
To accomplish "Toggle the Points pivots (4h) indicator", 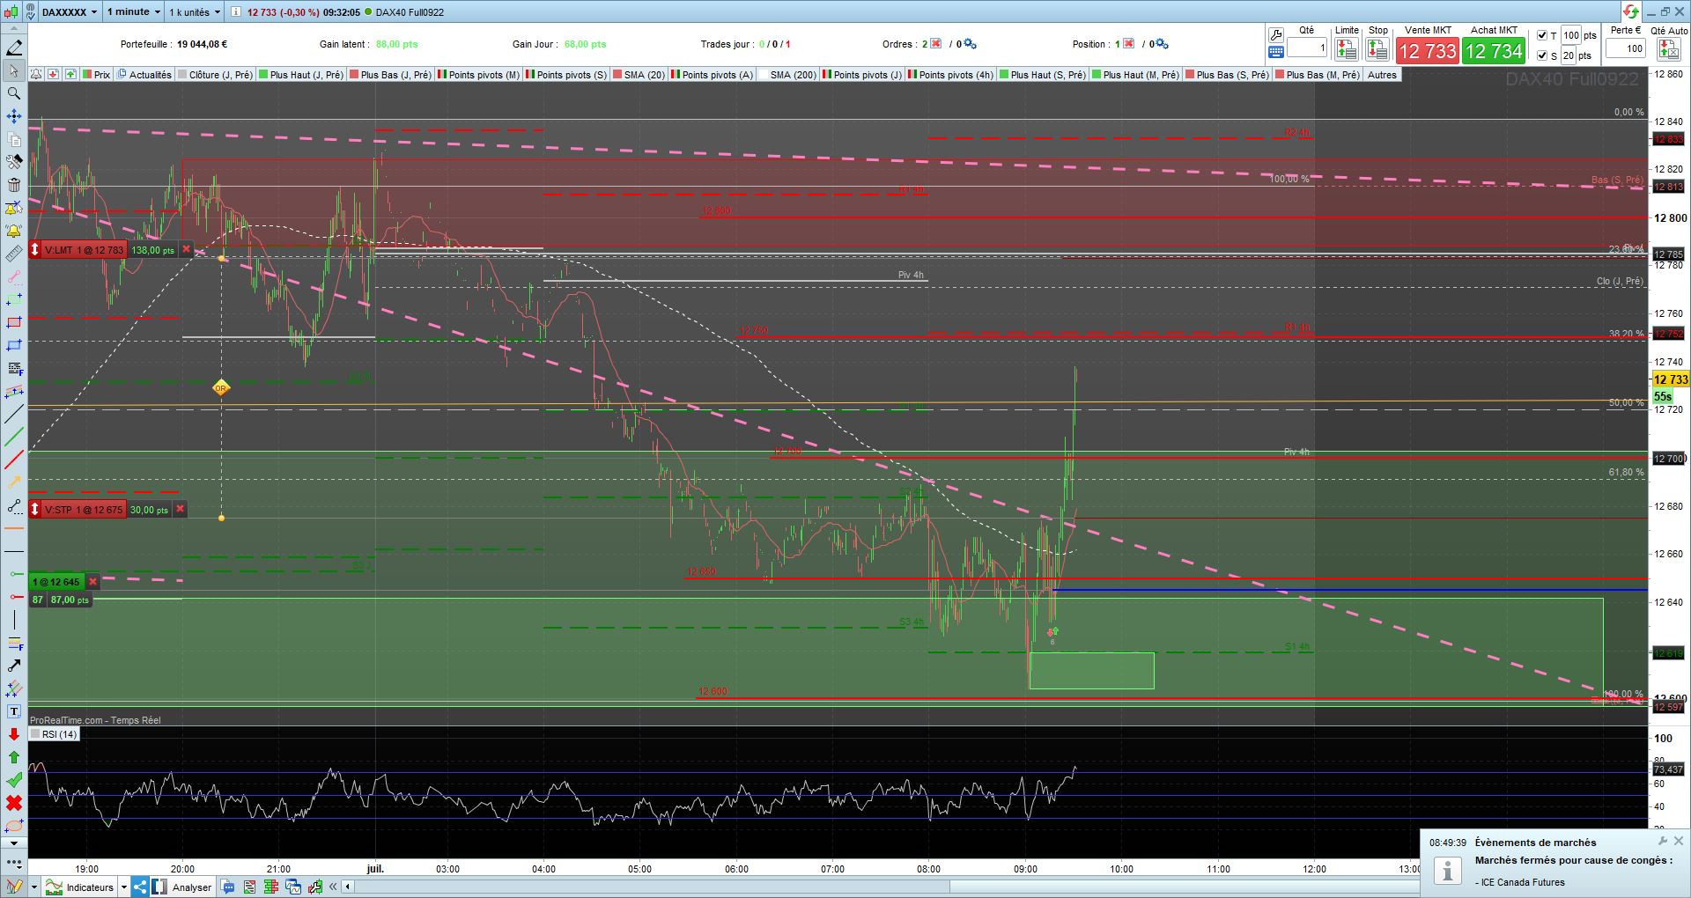I will pos(951,75).
